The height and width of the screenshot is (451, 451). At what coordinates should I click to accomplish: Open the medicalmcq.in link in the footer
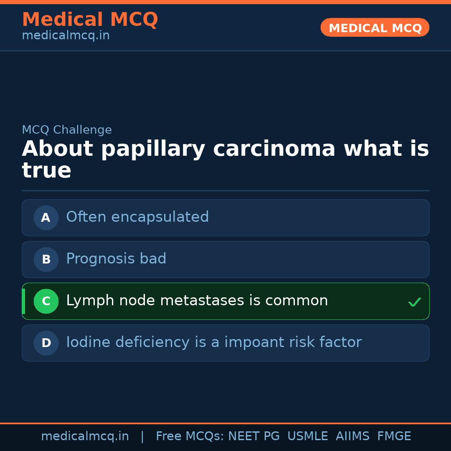click(x=85, y=436)
